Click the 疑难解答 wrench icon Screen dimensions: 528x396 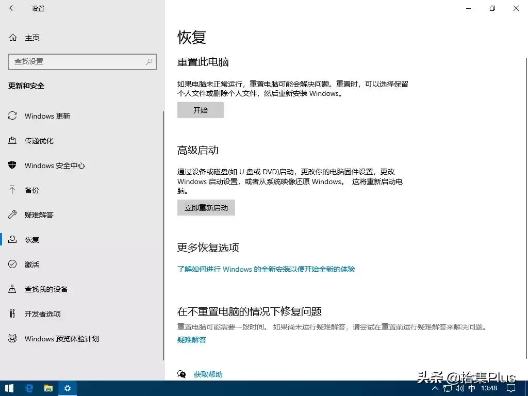pyautogui.click(x=12, y=214)
